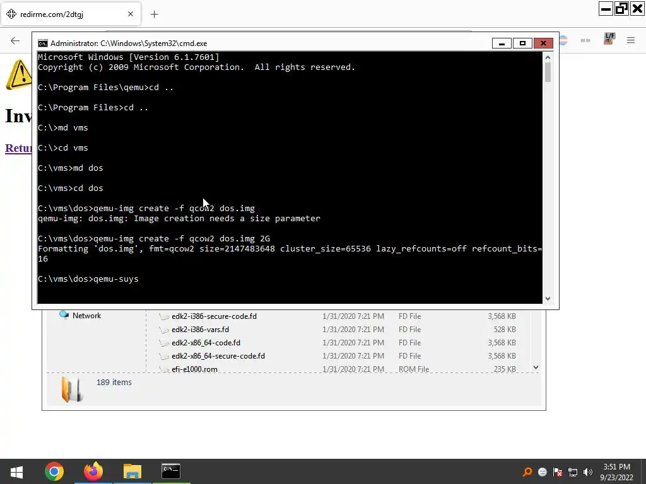Minimize the Command Prompt window
The width and height of the screenshot is (646, 484).
coord(502,43)
